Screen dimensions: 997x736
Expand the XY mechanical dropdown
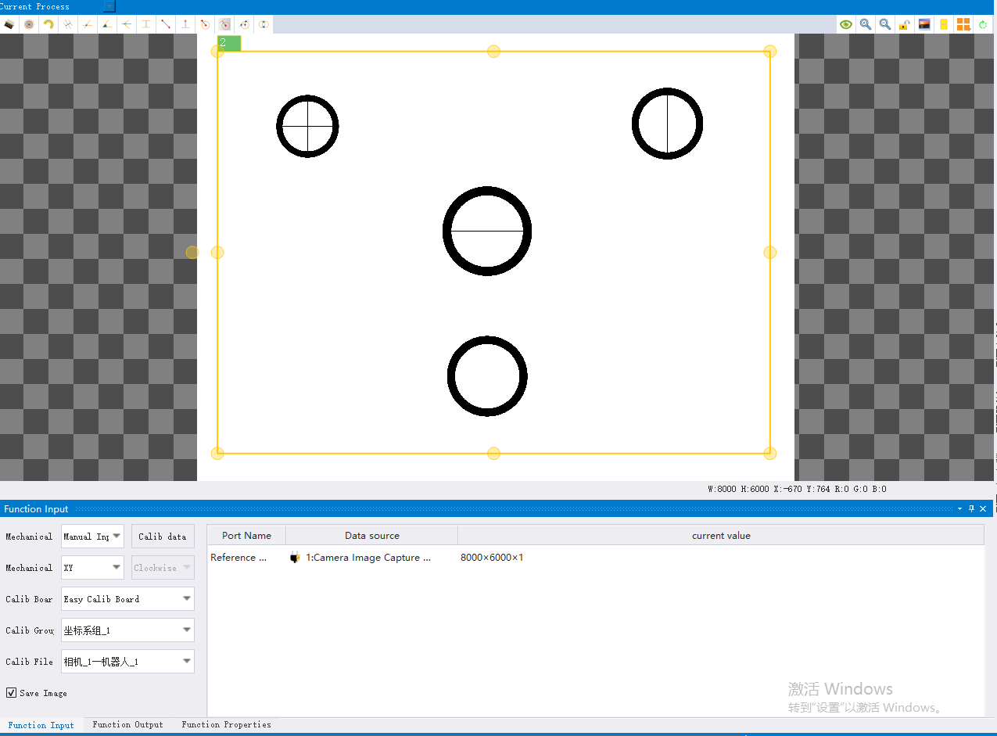(92, 568)
